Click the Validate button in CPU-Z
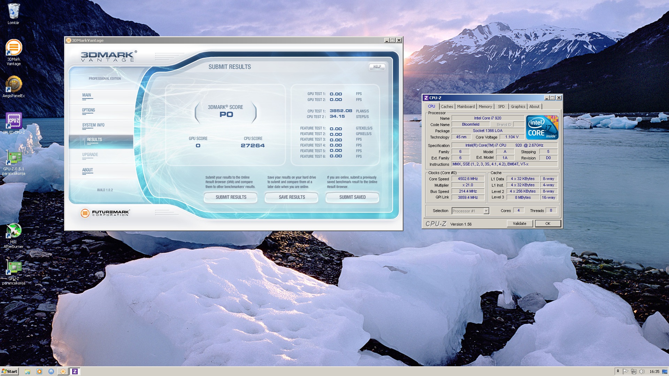Viewport: 669px width, 376px height. coord(520,224)
